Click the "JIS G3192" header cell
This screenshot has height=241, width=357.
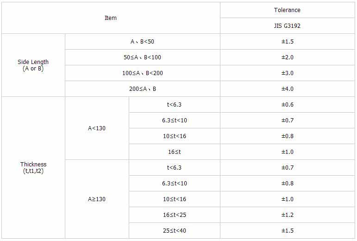287,26
